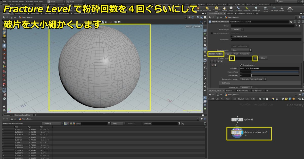Select the rbdmaterialfracture1 node
This screenshot has width=304, height=159.
click(237, 132)
